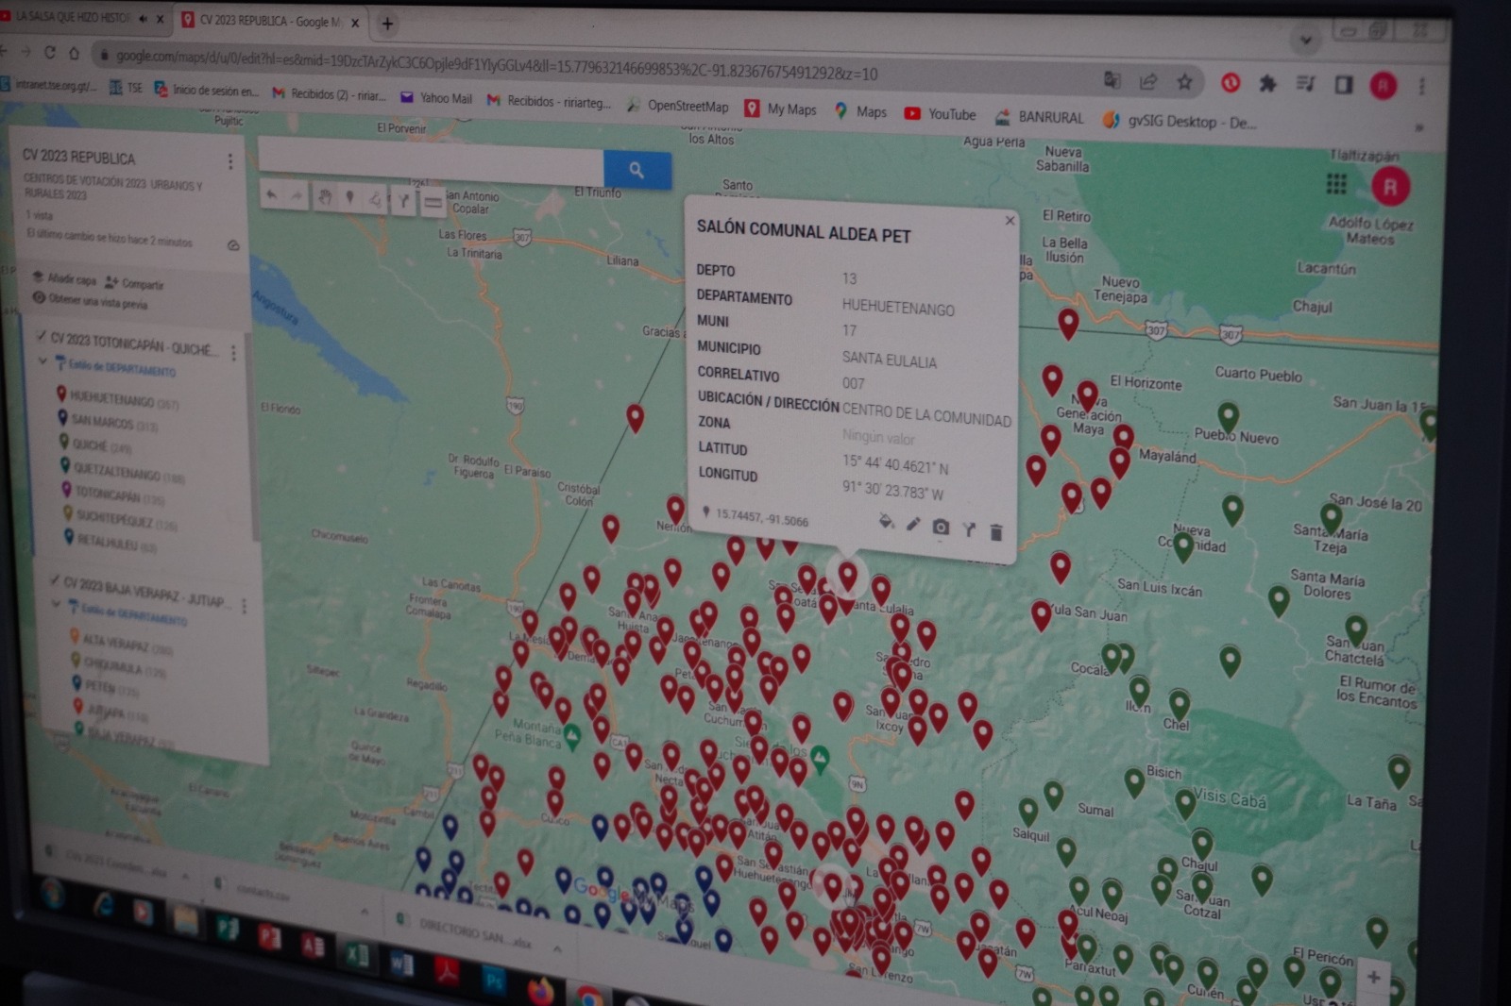
Task: Open the BANRURAL bookmark
Action: pos(1040,117)
